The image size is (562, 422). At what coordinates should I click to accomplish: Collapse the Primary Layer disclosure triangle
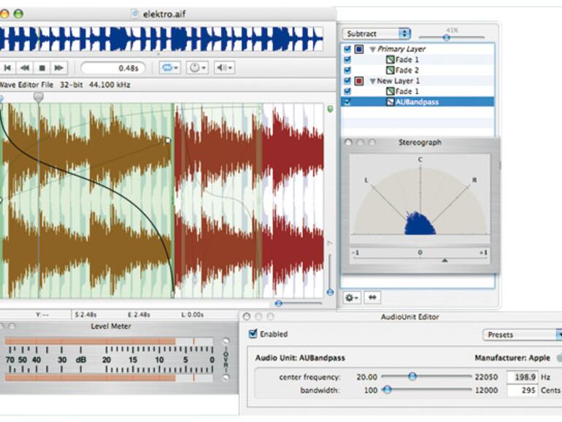pos(373,49)
